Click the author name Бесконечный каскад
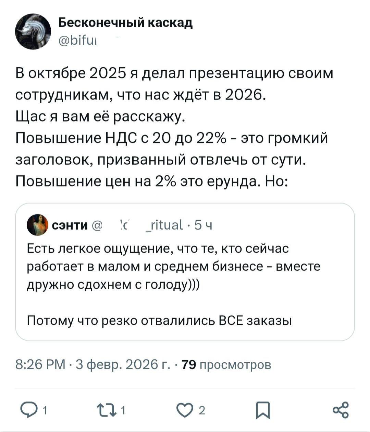Screen dimensions: 370x432 [125, 23]
